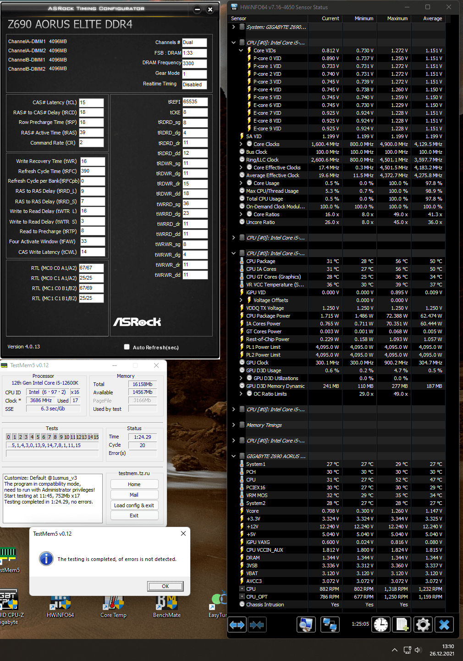Select CPU Package Power sensor row
Screen dimensions: 463x661
point(336,316)
